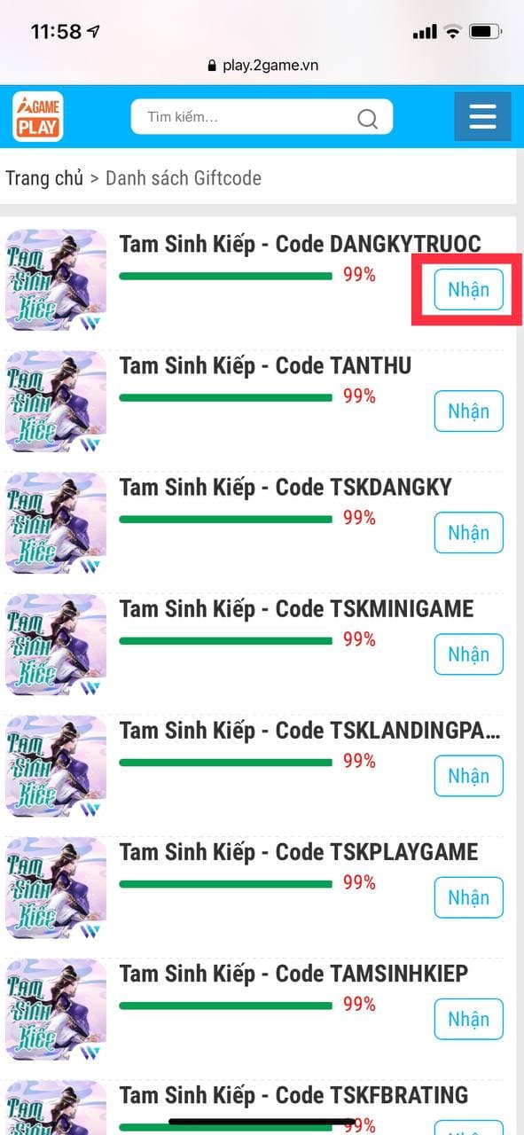Click the TSKPLAYGAME green progress bar
Viewport: 524px width, 1135px height.
225,884
